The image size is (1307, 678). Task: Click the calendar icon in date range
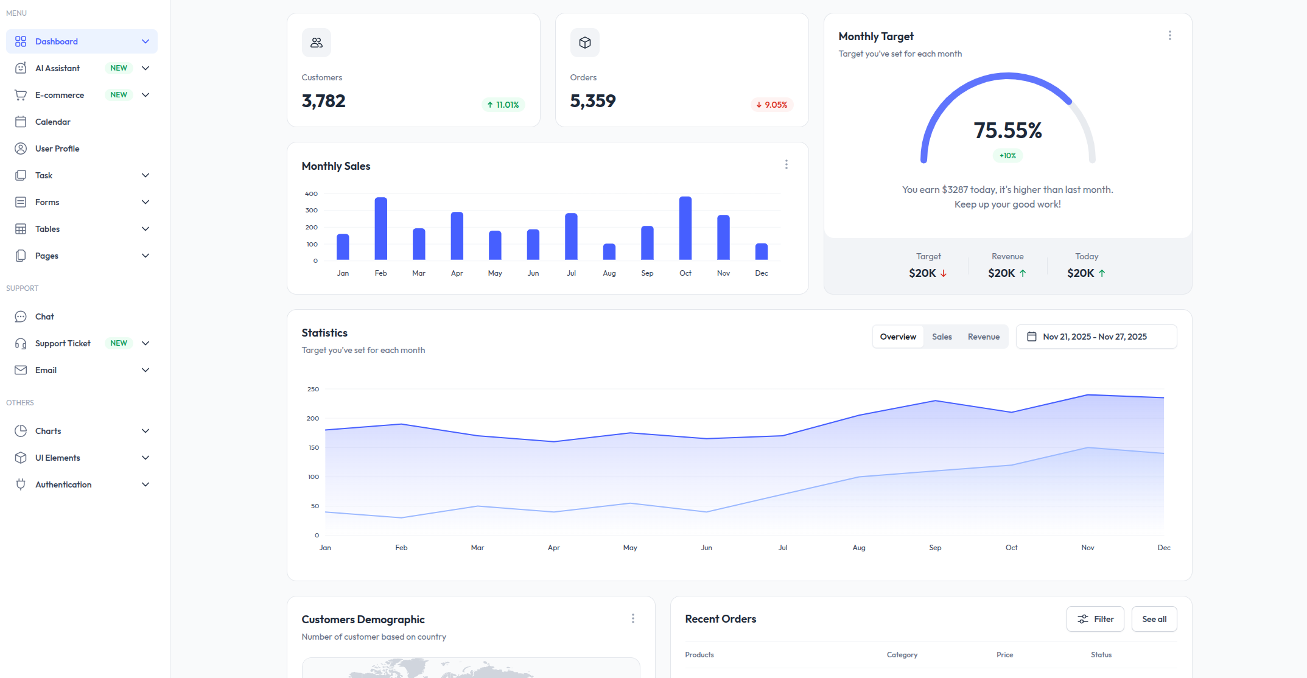[x=1032, y=337]
